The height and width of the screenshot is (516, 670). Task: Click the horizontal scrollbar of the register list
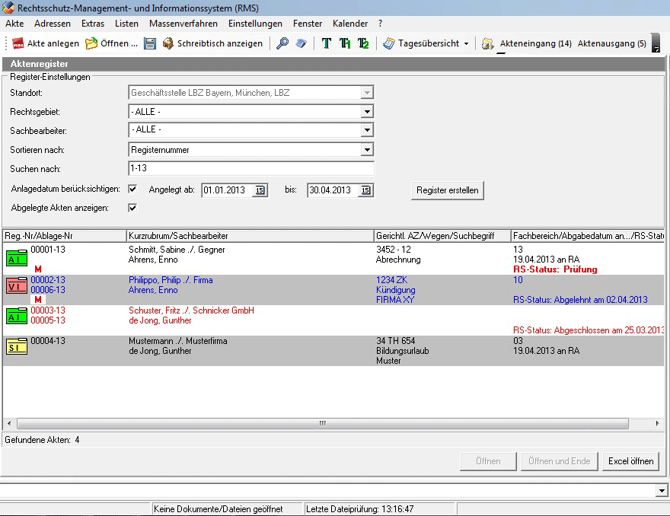pyautogui.click(x=323, y=423)
